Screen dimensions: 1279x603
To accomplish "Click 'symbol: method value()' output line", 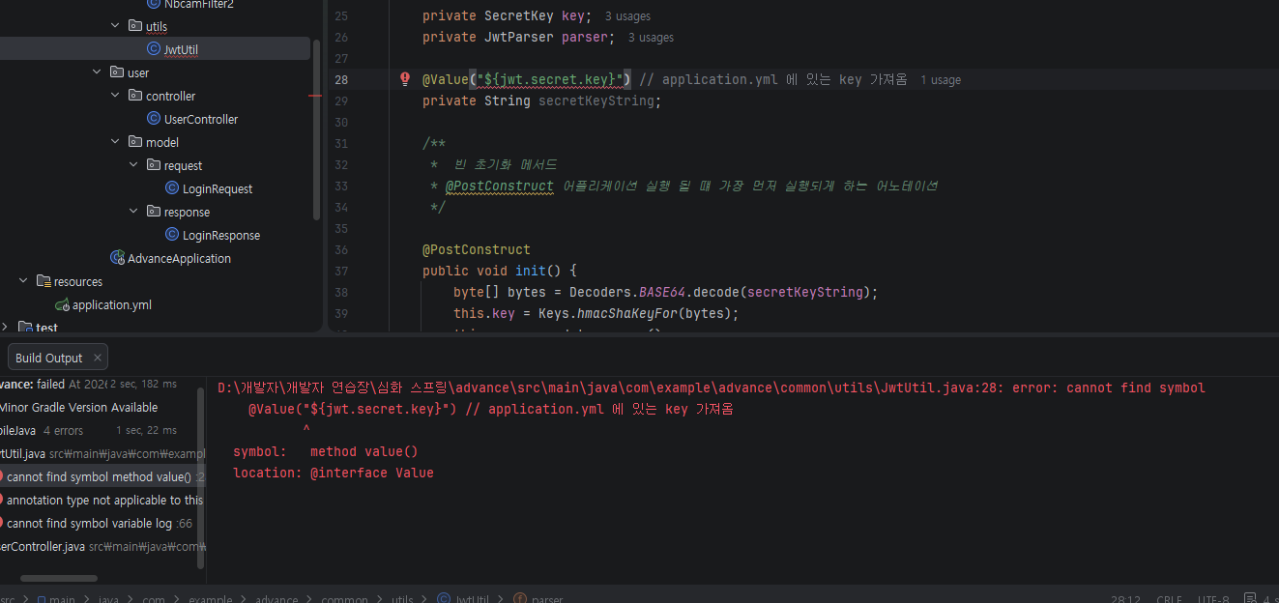I will coord(326,451).
